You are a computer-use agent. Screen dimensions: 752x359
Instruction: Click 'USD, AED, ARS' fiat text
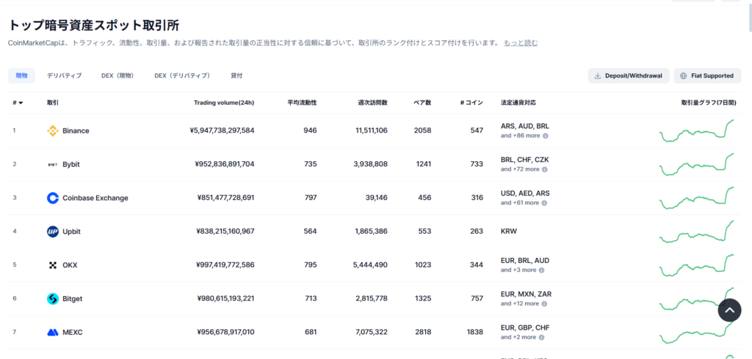[x=525, y=193]
